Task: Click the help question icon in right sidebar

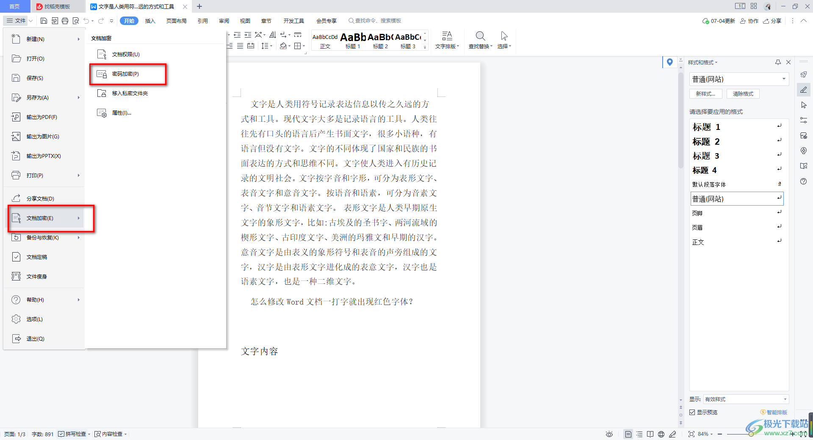Action: 803,181
